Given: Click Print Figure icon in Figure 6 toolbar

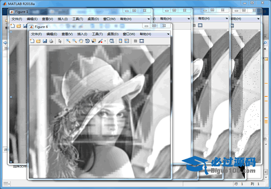Looking at the screenshot, I should (51, 41).
